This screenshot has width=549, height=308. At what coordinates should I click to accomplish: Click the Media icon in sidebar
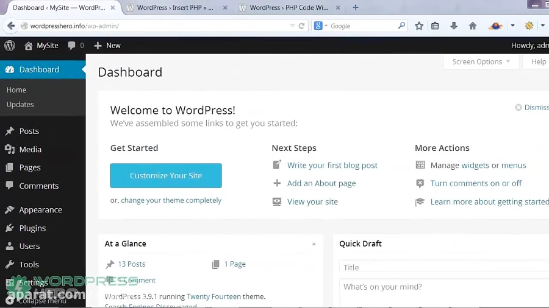10,149
